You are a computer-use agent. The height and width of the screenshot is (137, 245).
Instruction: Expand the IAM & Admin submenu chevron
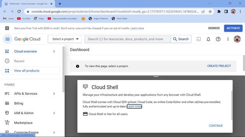[x=54, y=113]
